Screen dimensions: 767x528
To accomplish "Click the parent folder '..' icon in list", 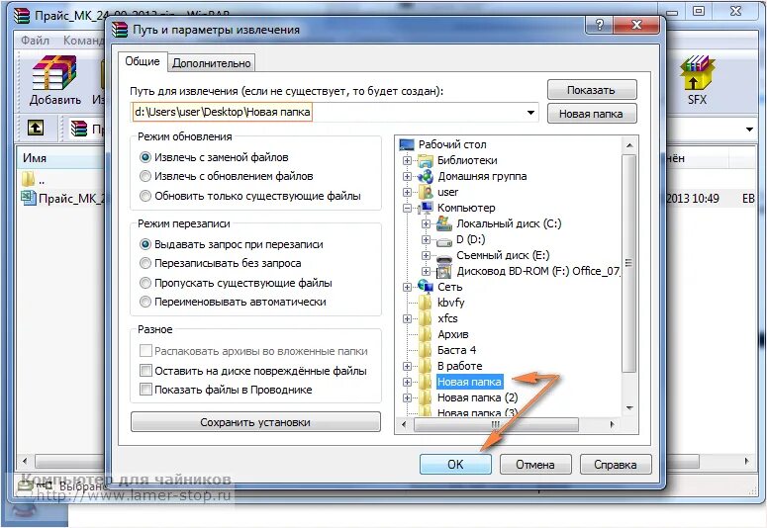I will click(x=29, y=178).
